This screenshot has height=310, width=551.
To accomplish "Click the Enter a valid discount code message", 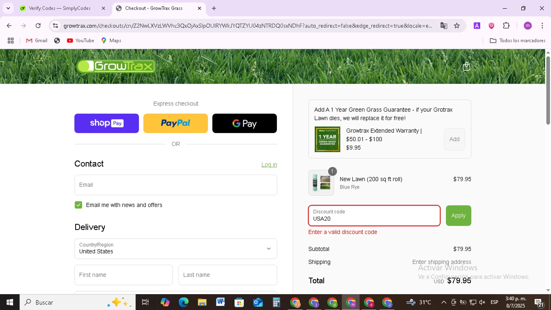I will [343, 232].
